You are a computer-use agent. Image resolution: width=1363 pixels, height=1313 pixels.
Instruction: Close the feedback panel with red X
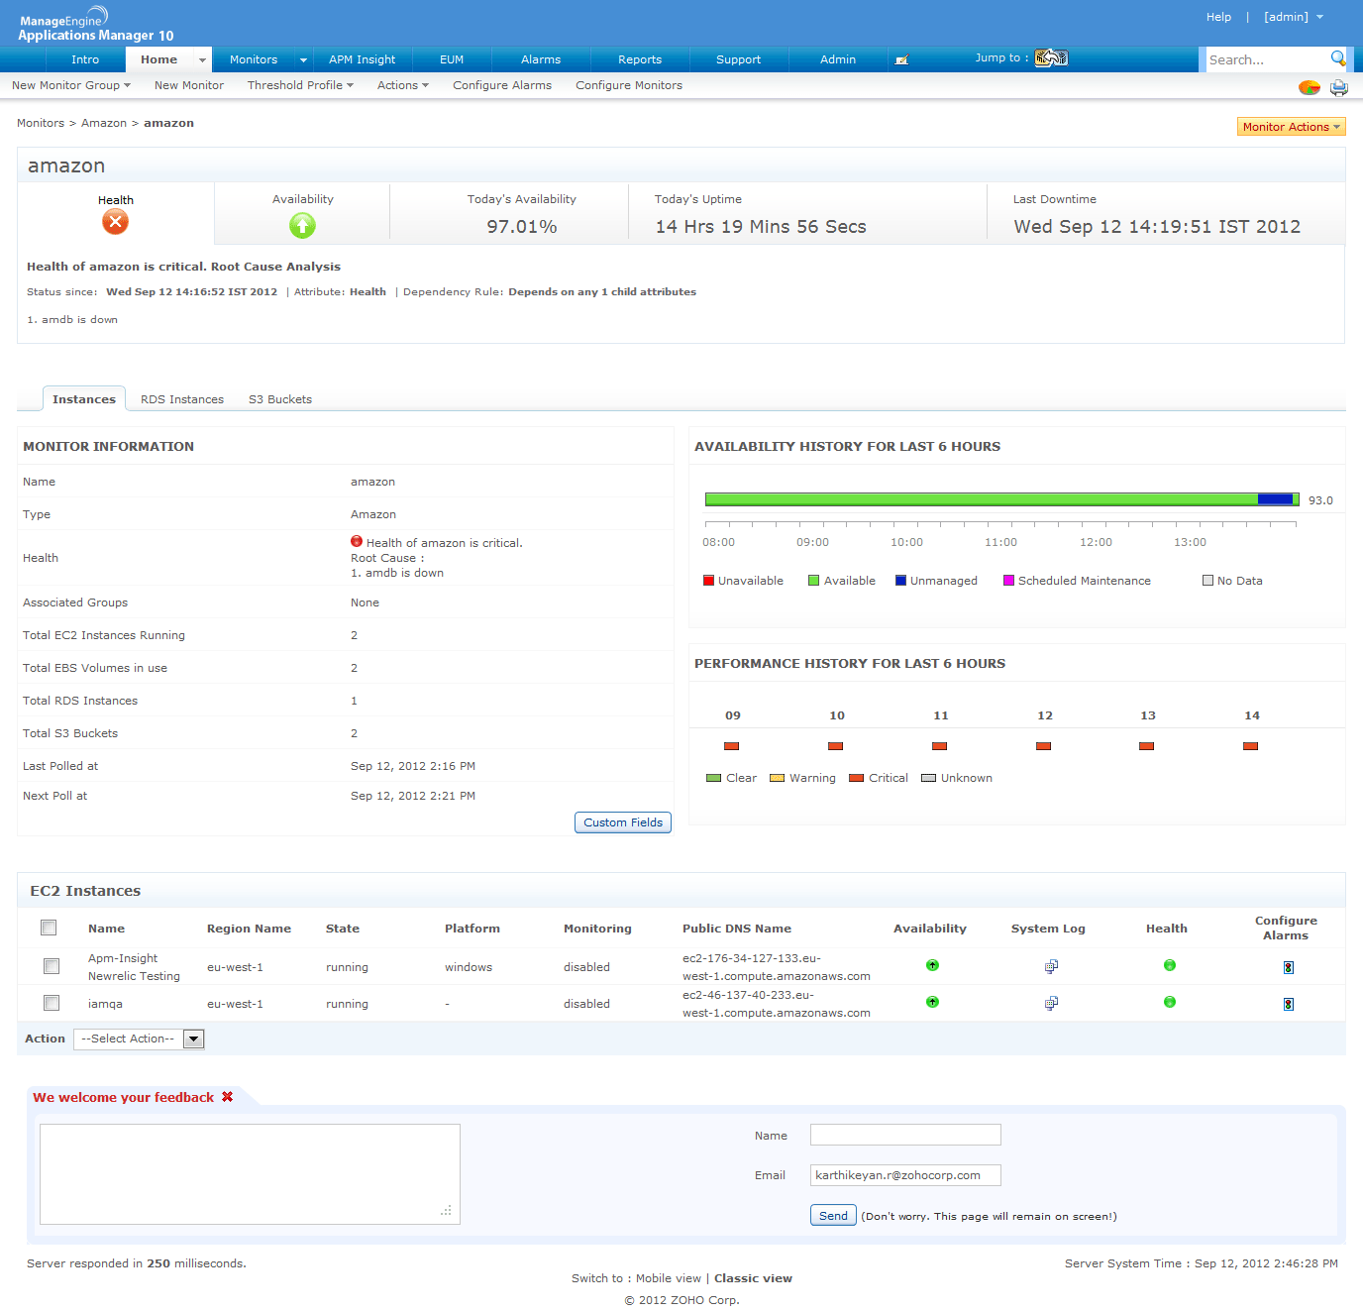(x=228, y=1097)
